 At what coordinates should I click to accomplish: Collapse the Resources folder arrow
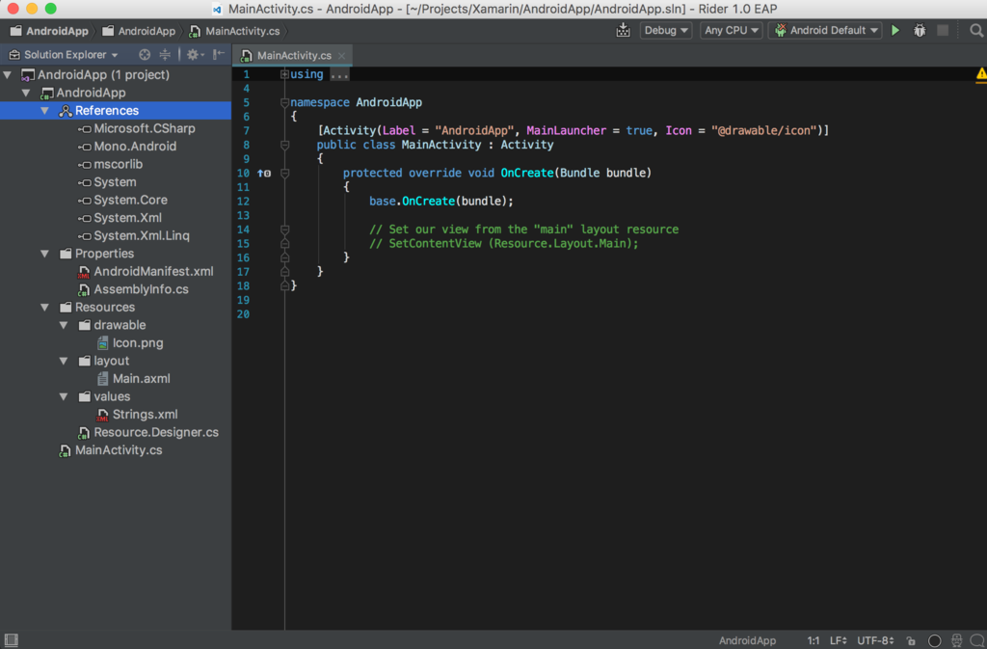point(44,308)
